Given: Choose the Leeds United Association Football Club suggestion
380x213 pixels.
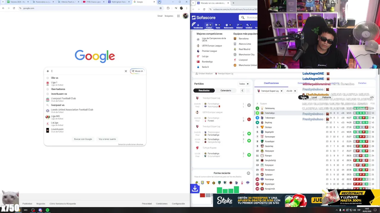Looking at the screenshot, I should (95, 111).
